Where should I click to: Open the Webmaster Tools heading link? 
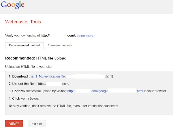tap(23, 22)
